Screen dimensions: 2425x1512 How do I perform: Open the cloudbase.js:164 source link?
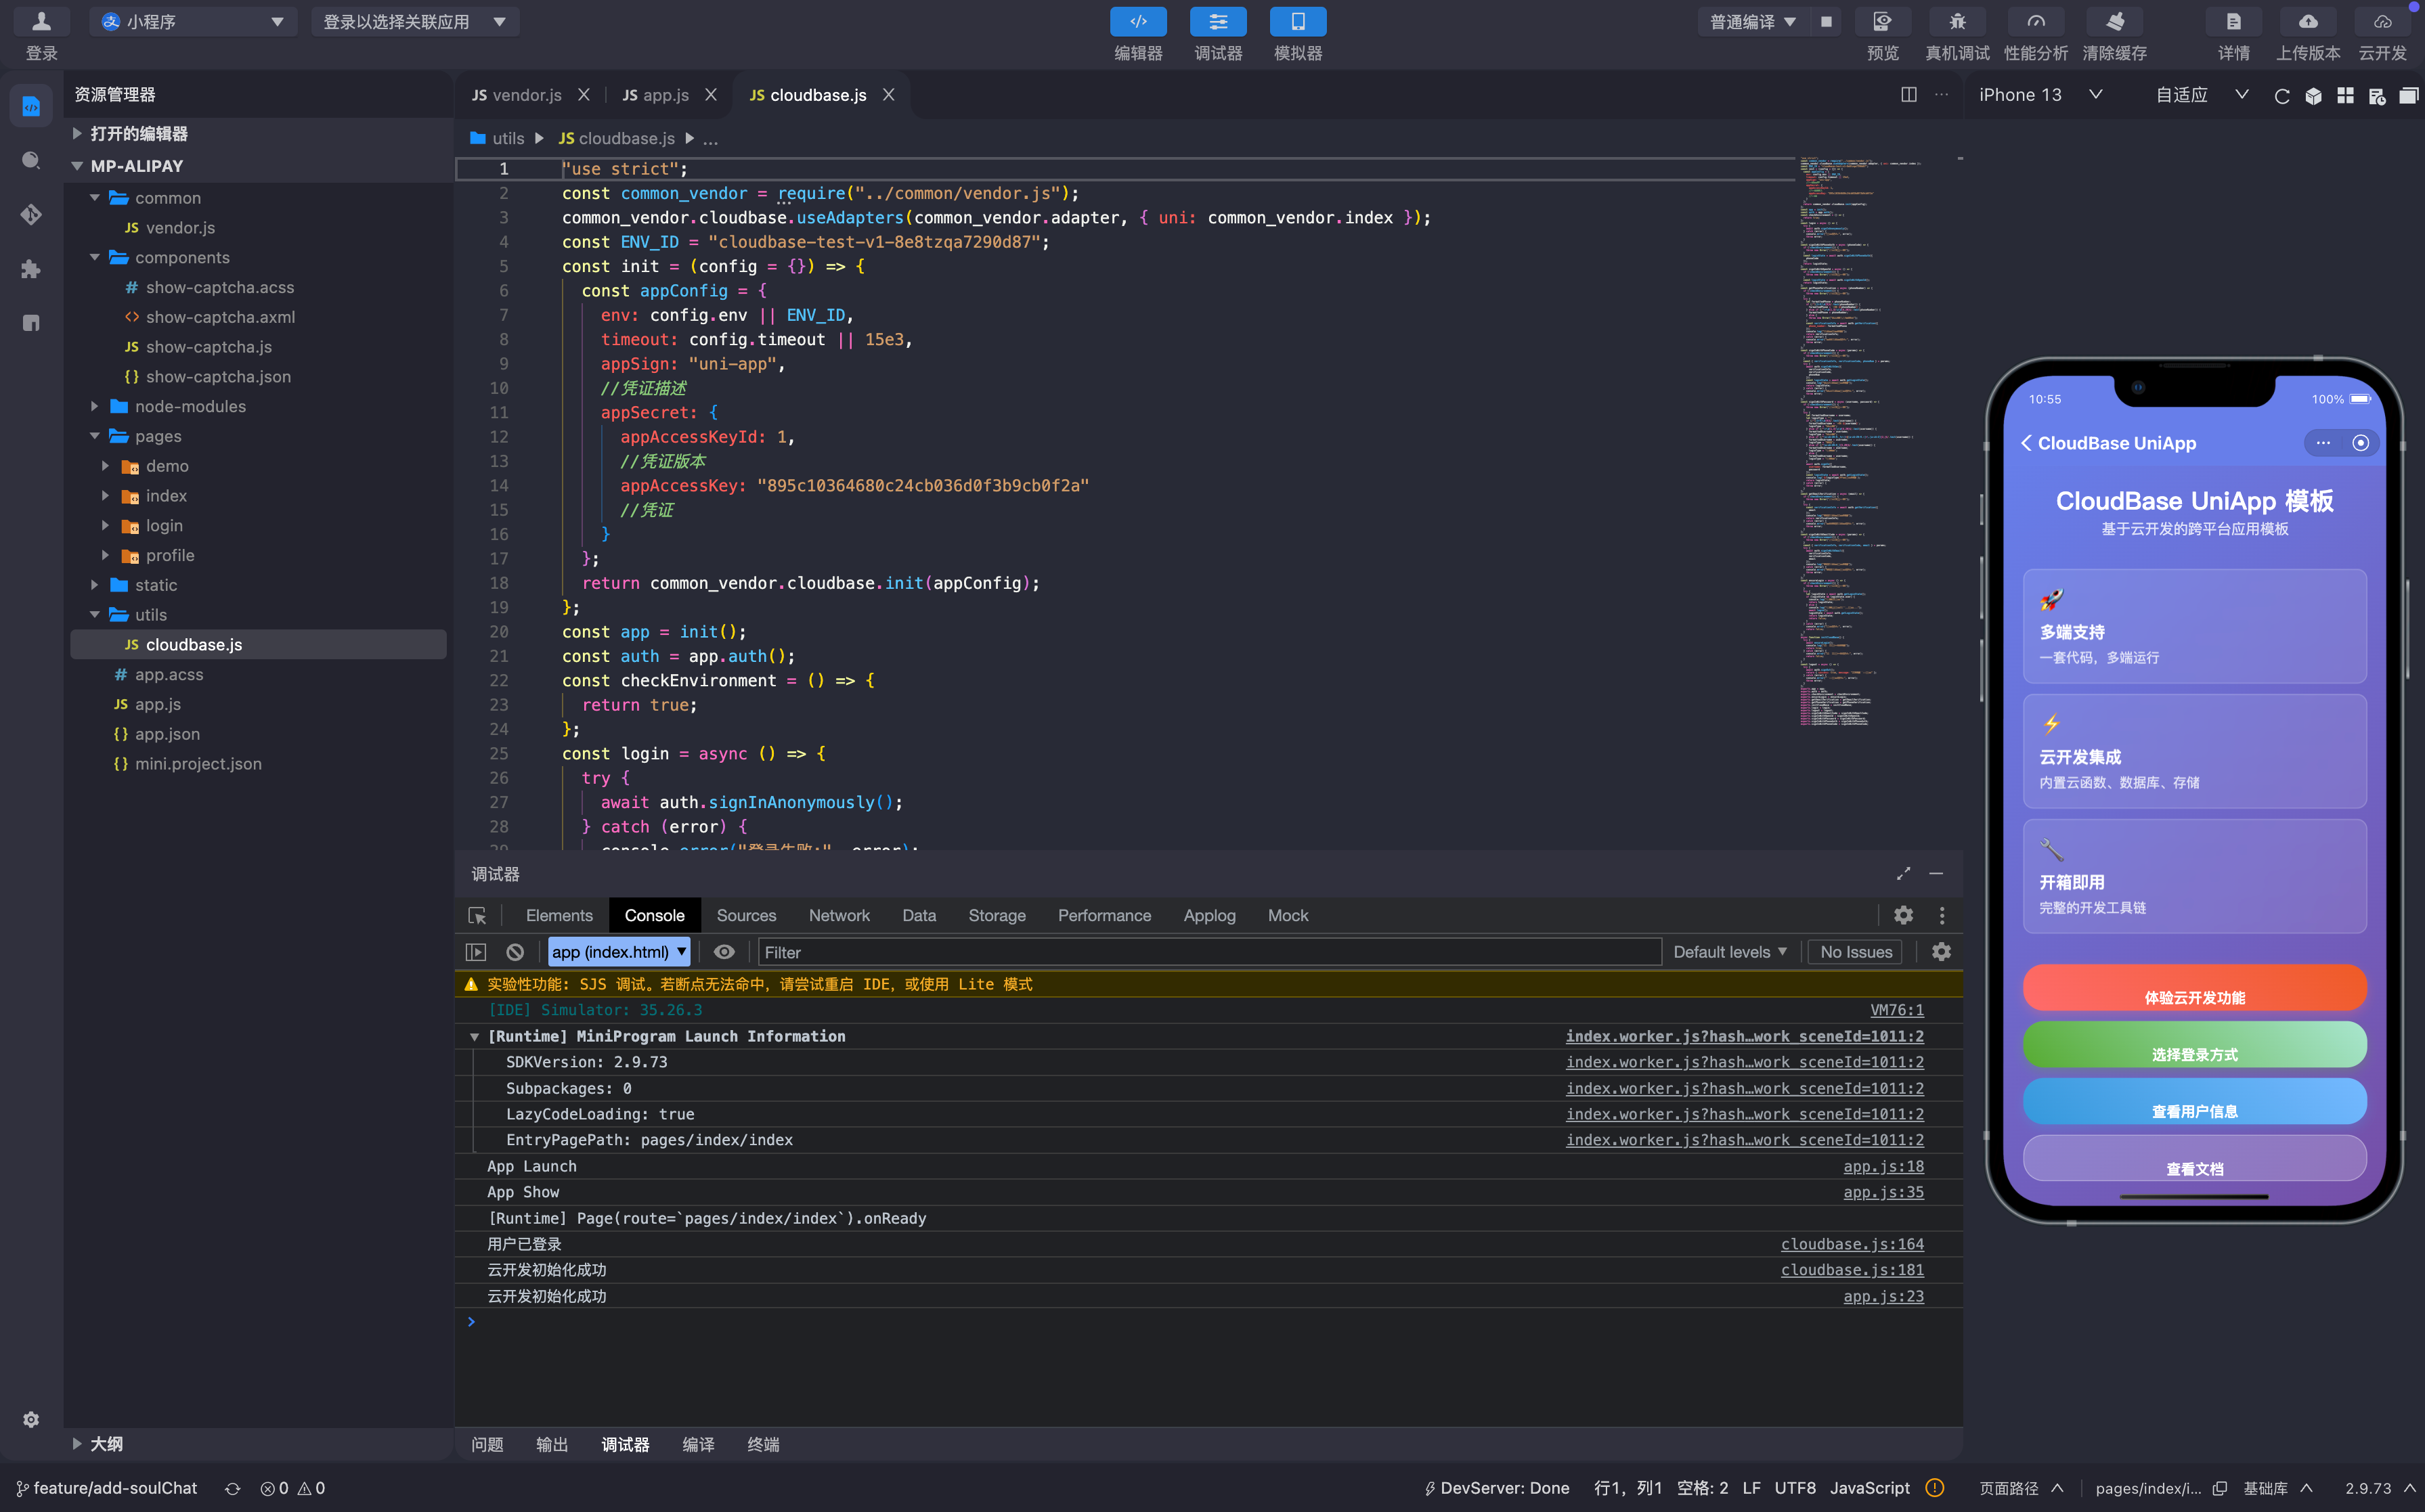pyautogui.click(x=1852, y=1243)
